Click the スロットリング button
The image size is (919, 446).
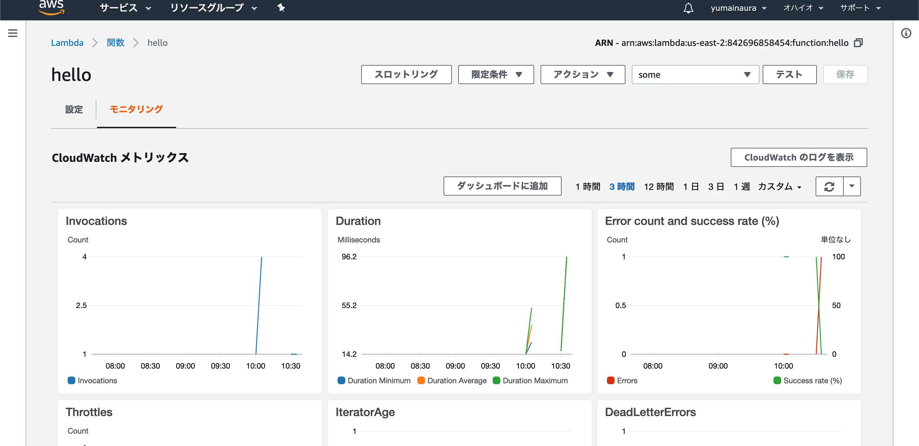(x=406, y=75)
